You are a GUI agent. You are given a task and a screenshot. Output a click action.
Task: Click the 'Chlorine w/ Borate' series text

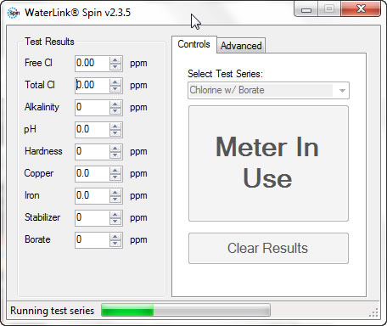click(x=227, y=90)
